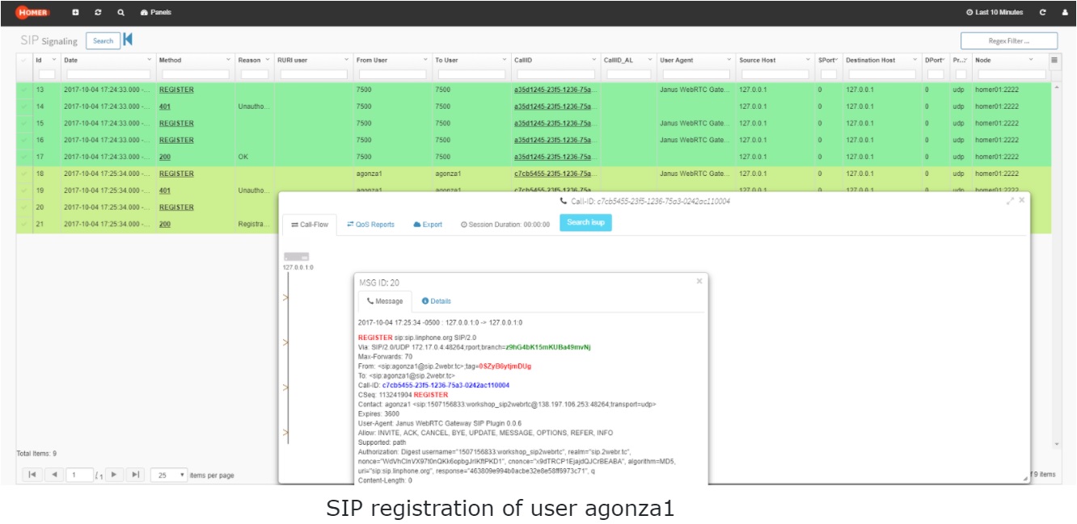The image size is (1077, 524).
Task: Click the Regex Filter input field
Action: [x=1009, y=40]
